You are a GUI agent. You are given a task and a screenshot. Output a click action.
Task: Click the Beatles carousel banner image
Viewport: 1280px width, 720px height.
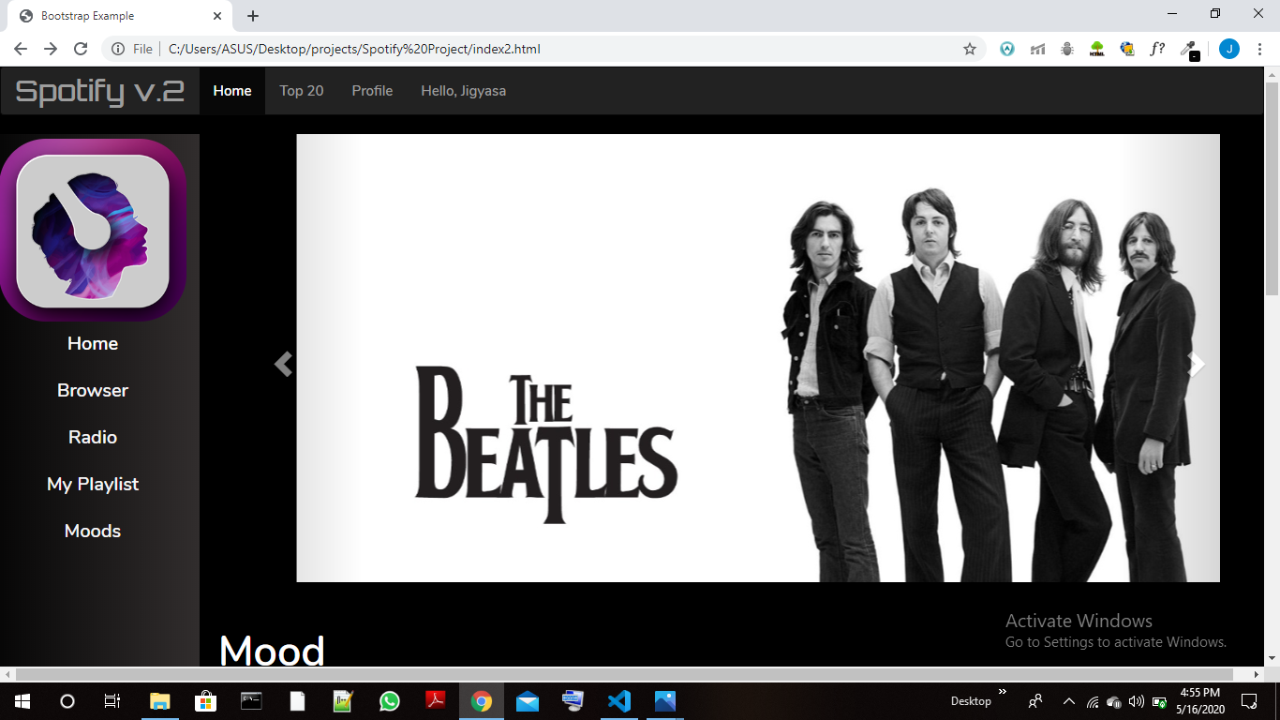coord(758,358)
